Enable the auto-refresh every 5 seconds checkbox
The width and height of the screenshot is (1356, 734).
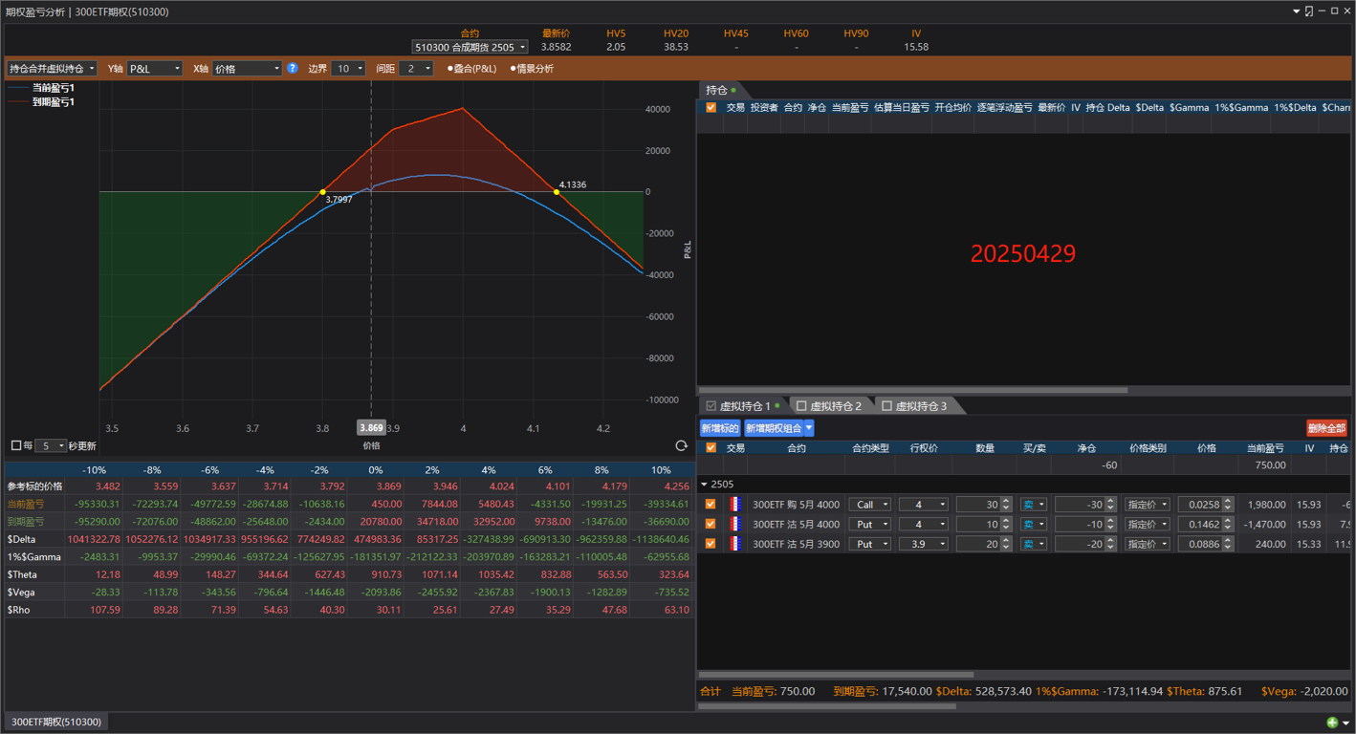(x=15, y=445)
